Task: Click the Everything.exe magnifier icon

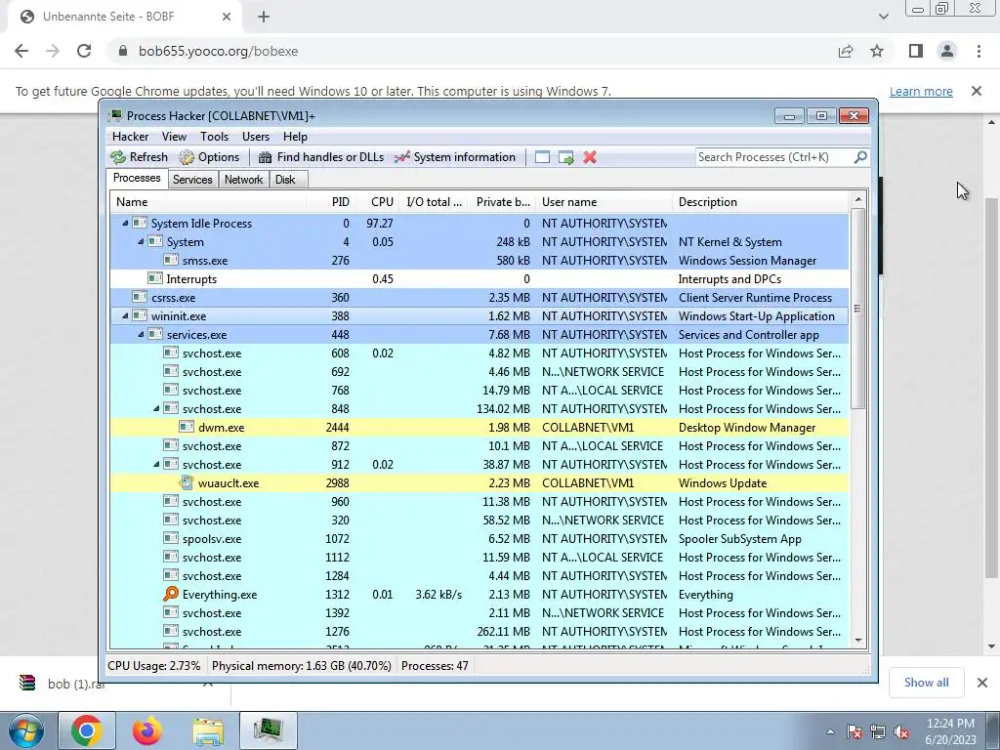Action: point(170,594)
